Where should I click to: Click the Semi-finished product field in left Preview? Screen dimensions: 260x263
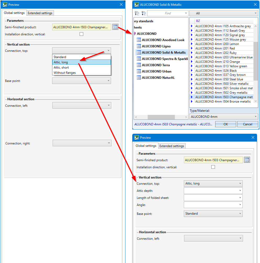82,27
